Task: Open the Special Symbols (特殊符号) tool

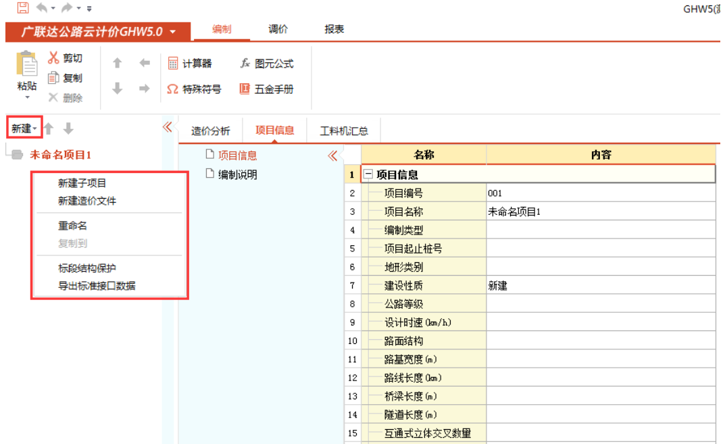Action: [195, 89]
